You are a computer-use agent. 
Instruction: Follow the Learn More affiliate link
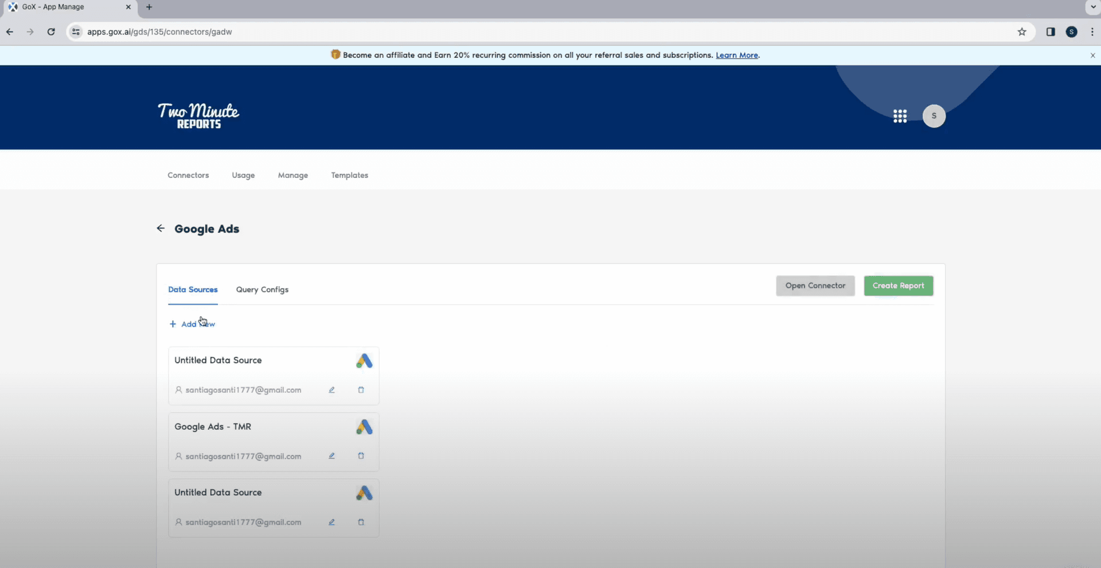(737, 55)
